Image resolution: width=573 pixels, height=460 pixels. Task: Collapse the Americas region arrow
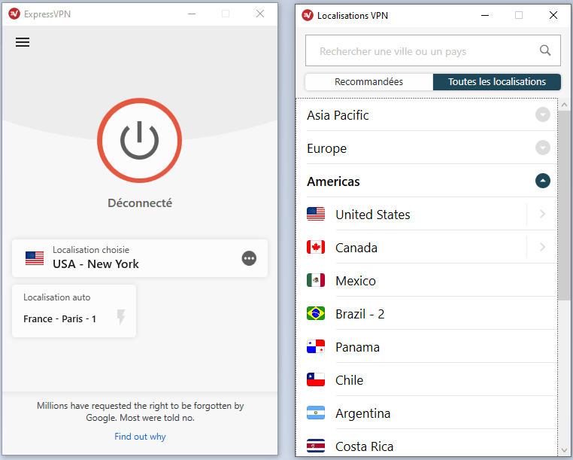543,181
